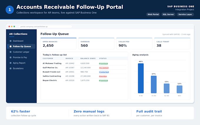Select the Service Layer tag
This screenshot has width=200, height=125.
pyautogui.click(x=185, y=14)
